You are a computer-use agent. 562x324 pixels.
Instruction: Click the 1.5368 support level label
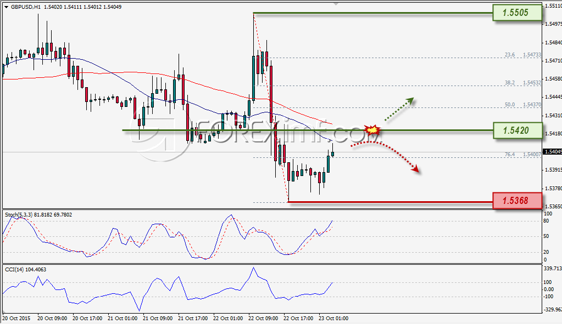(516, 201)
